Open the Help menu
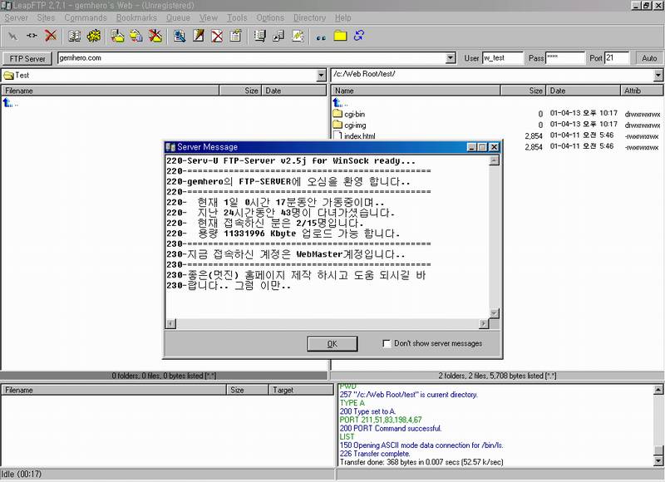This screenshot has width=665, height=482. (343, 17)
